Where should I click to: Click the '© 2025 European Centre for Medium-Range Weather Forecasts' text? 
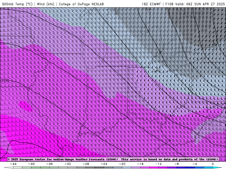(x=56, y=159)
